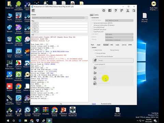Open Wondershare Filmora desktop icon
This screenshot has height=123, width=164.
37,111
